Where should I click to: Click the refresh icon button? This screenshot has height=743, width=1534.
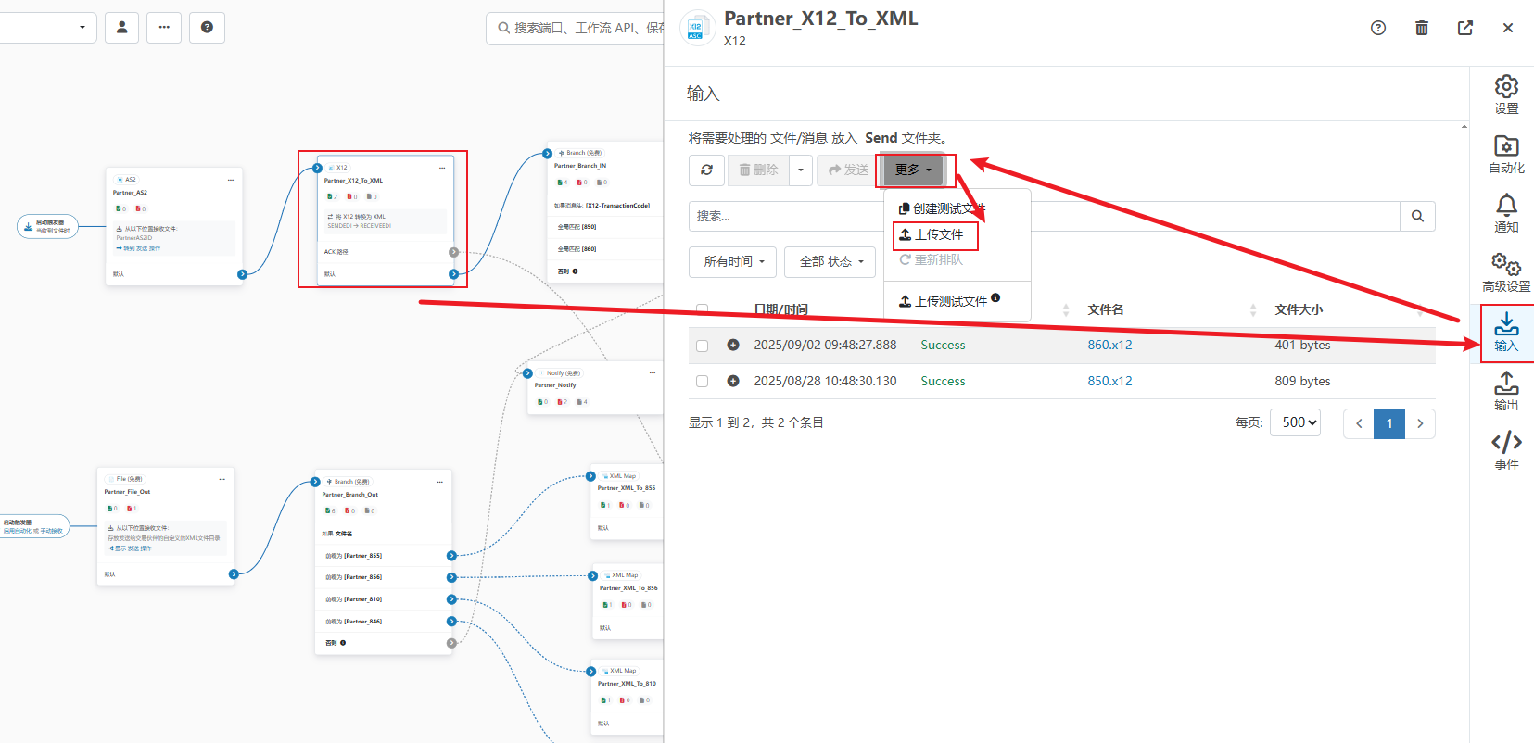706,170
